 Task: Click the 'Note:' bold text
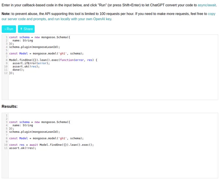point(6,14)
